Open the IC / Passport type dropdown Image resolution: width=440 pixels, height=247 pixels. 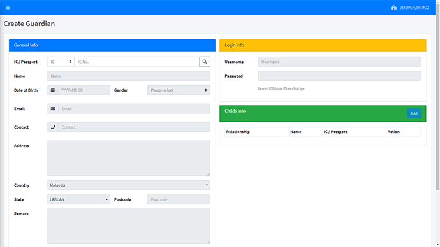tap(61, 62)
